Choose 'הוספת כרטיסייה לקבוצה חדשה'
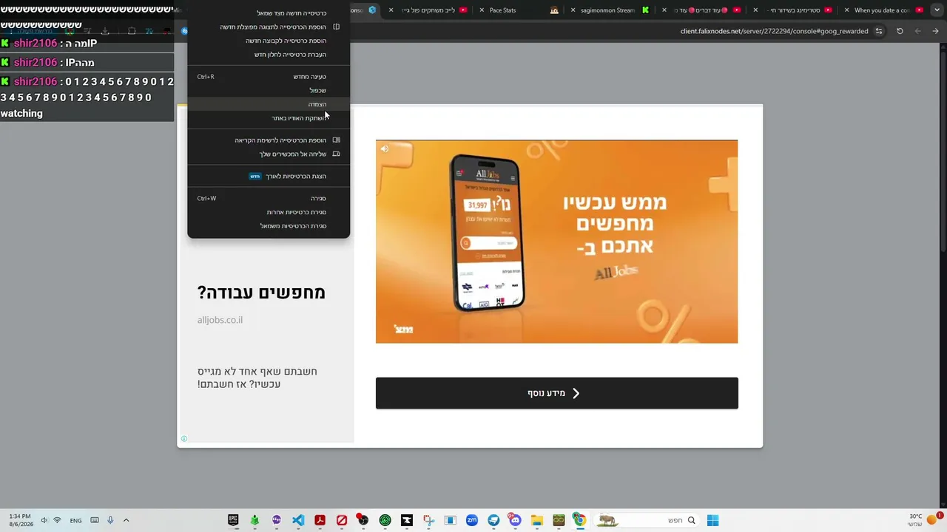Viewport: 947px width, 532px height. (x=269, y=41)
